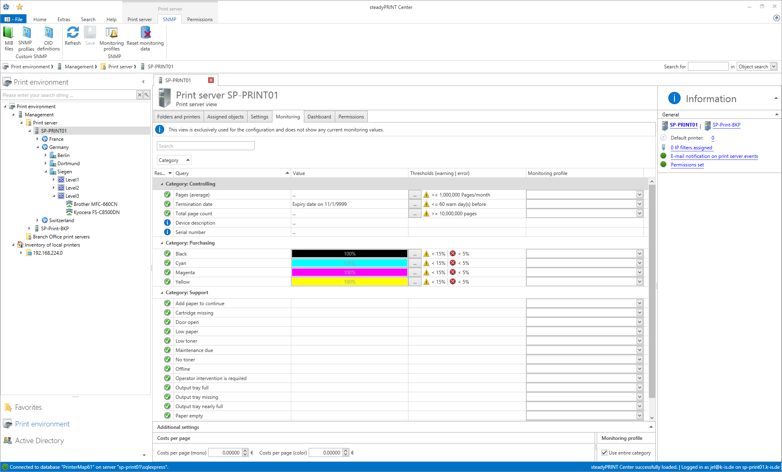Increase Costs per page (color) with up arrow
The height and width of the screenshot is (472, 782).
345,450
